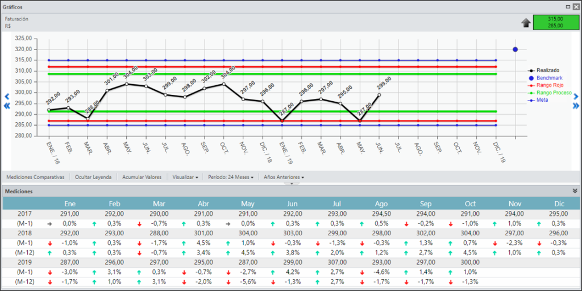
Task: Open the Años Anteriores dropdown
Action: point(284,177)
